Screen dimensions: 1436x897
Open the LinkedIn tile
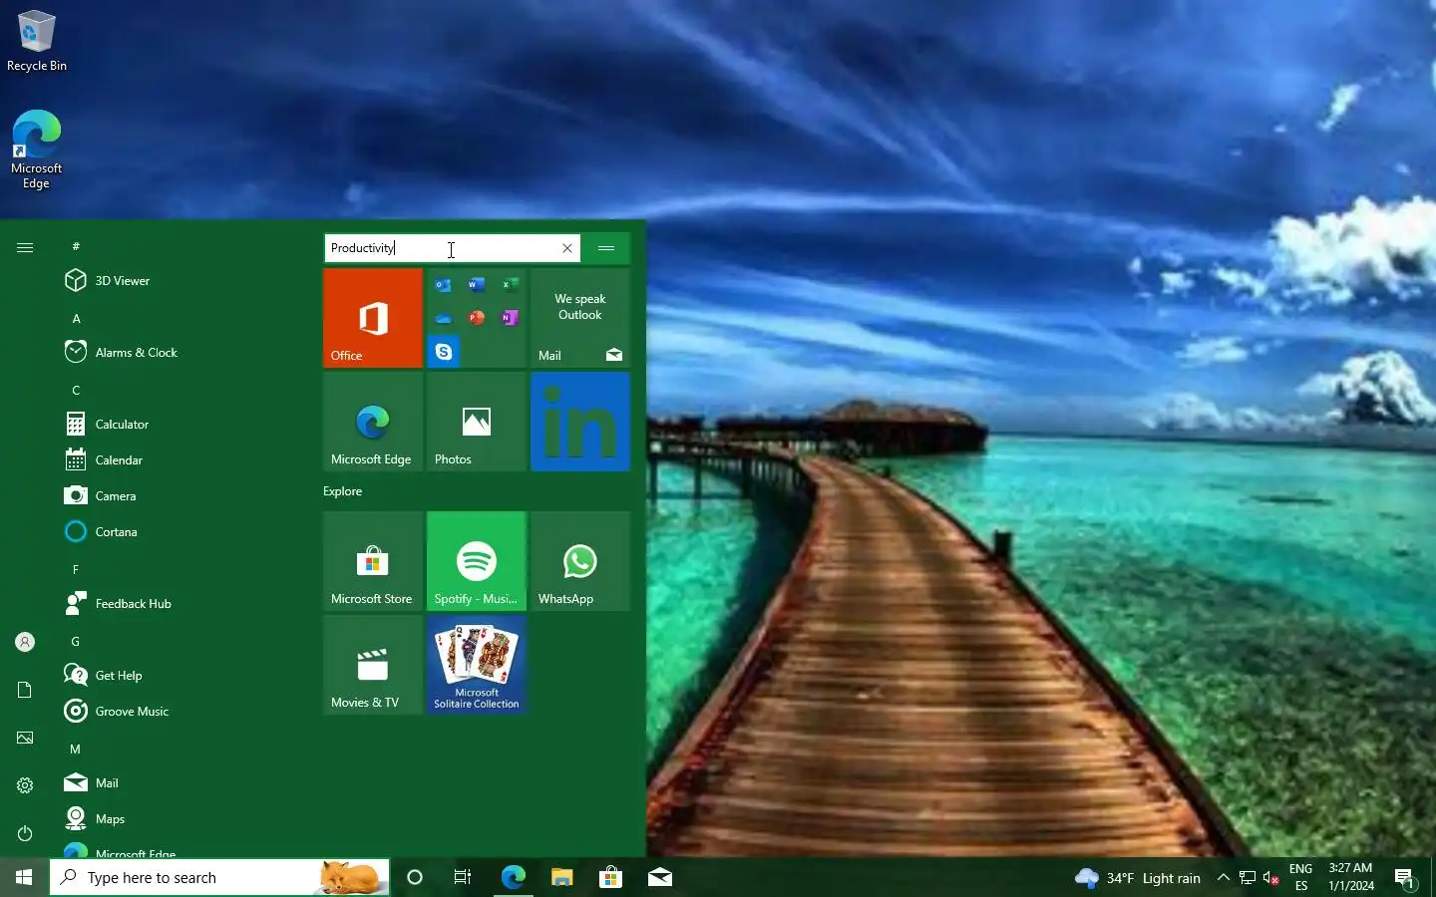tap(580, 422)
